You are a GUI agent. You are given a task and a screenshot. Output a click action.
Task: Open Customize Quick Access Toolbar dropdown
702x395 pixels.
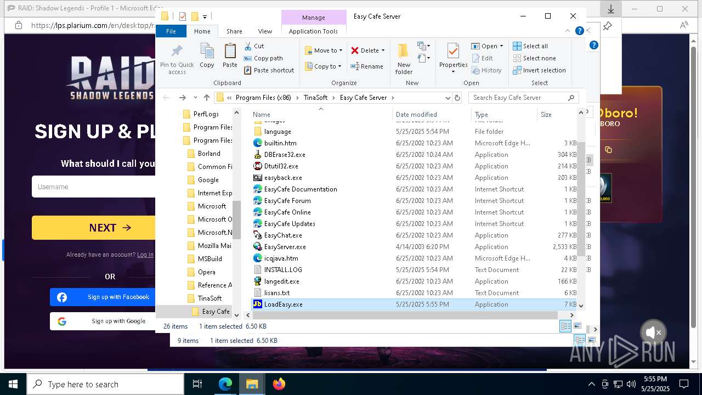[205, 16]
